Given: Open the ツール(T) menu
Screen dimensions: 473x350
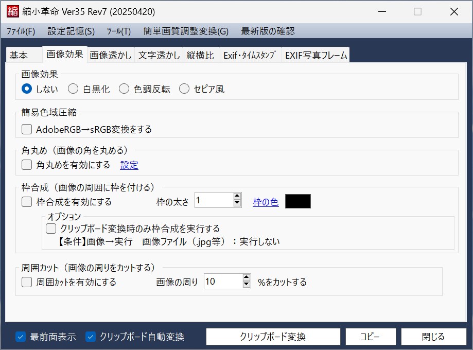Looking at the screenshot, I should coord(119,31).
